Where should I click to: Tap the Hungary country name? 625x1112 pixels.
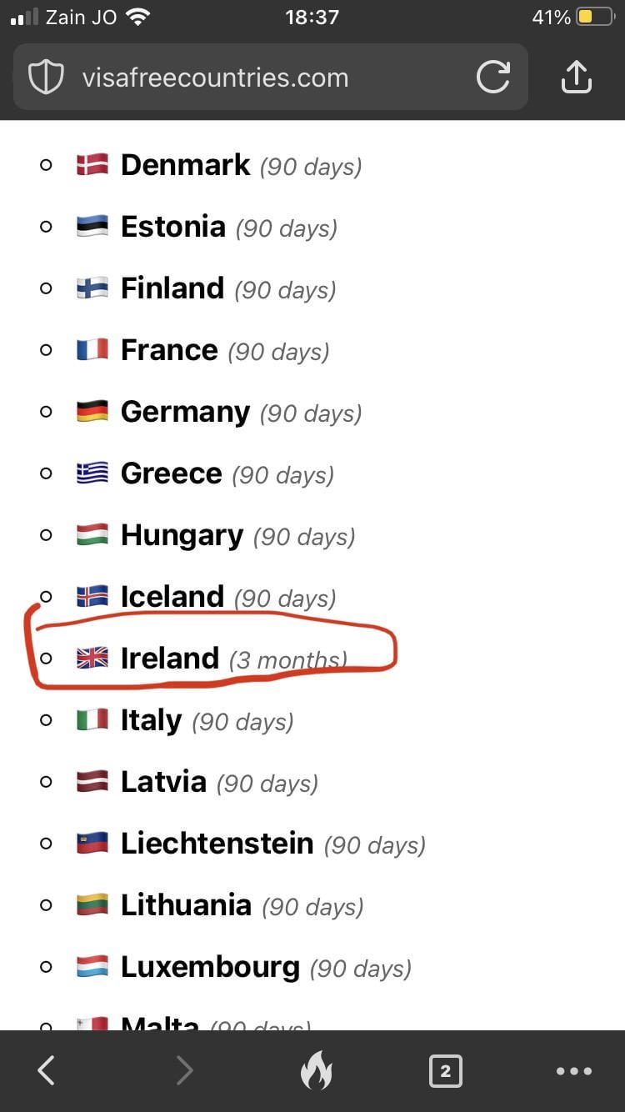coord(182,535)
